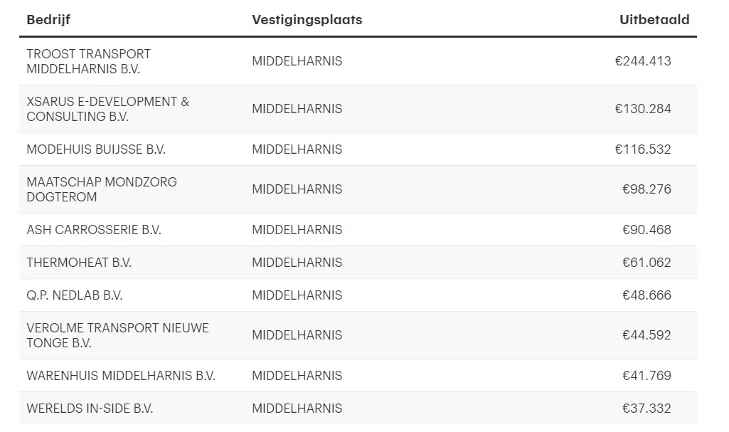Click MIDDELHARNIS location in ASH CARROSSERIE row
Image resolution: width=729 pixels, height=432 pixels.
click(297, 230)
